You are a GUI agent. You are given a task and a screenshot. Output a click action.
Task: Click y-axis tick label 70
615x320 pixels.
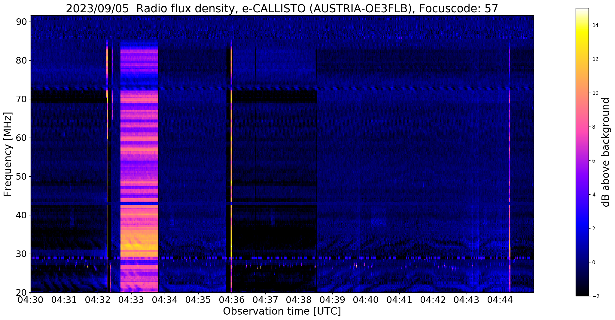(21, 99)
